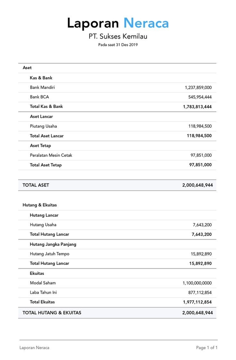
Task: Click the Hutang Jangka Panjang subsection heading
Action: (53, 244)
